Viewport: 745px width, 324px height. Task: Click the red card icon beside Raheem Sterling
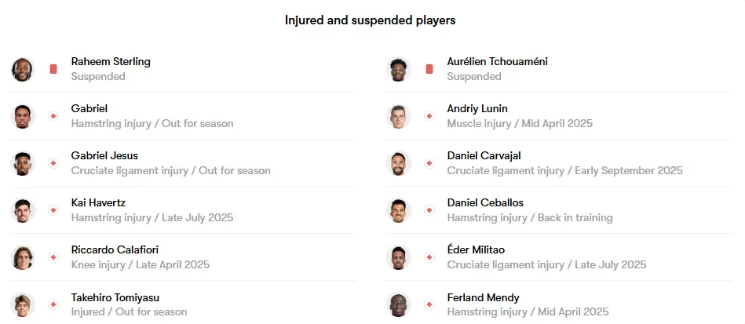point(53,69)
